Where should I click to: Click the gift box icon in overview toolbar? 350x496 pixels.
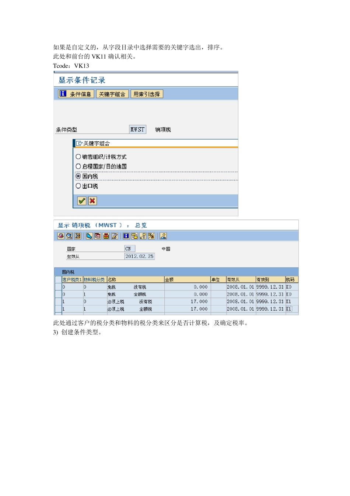point(106,236)
